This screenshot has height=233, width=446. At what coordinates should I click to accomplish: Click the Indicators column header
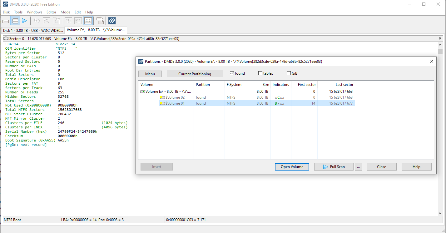[281, 85]
